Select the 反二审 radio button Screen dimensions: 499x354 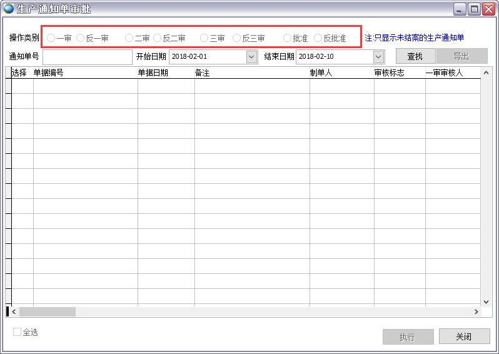coord(158,38)
